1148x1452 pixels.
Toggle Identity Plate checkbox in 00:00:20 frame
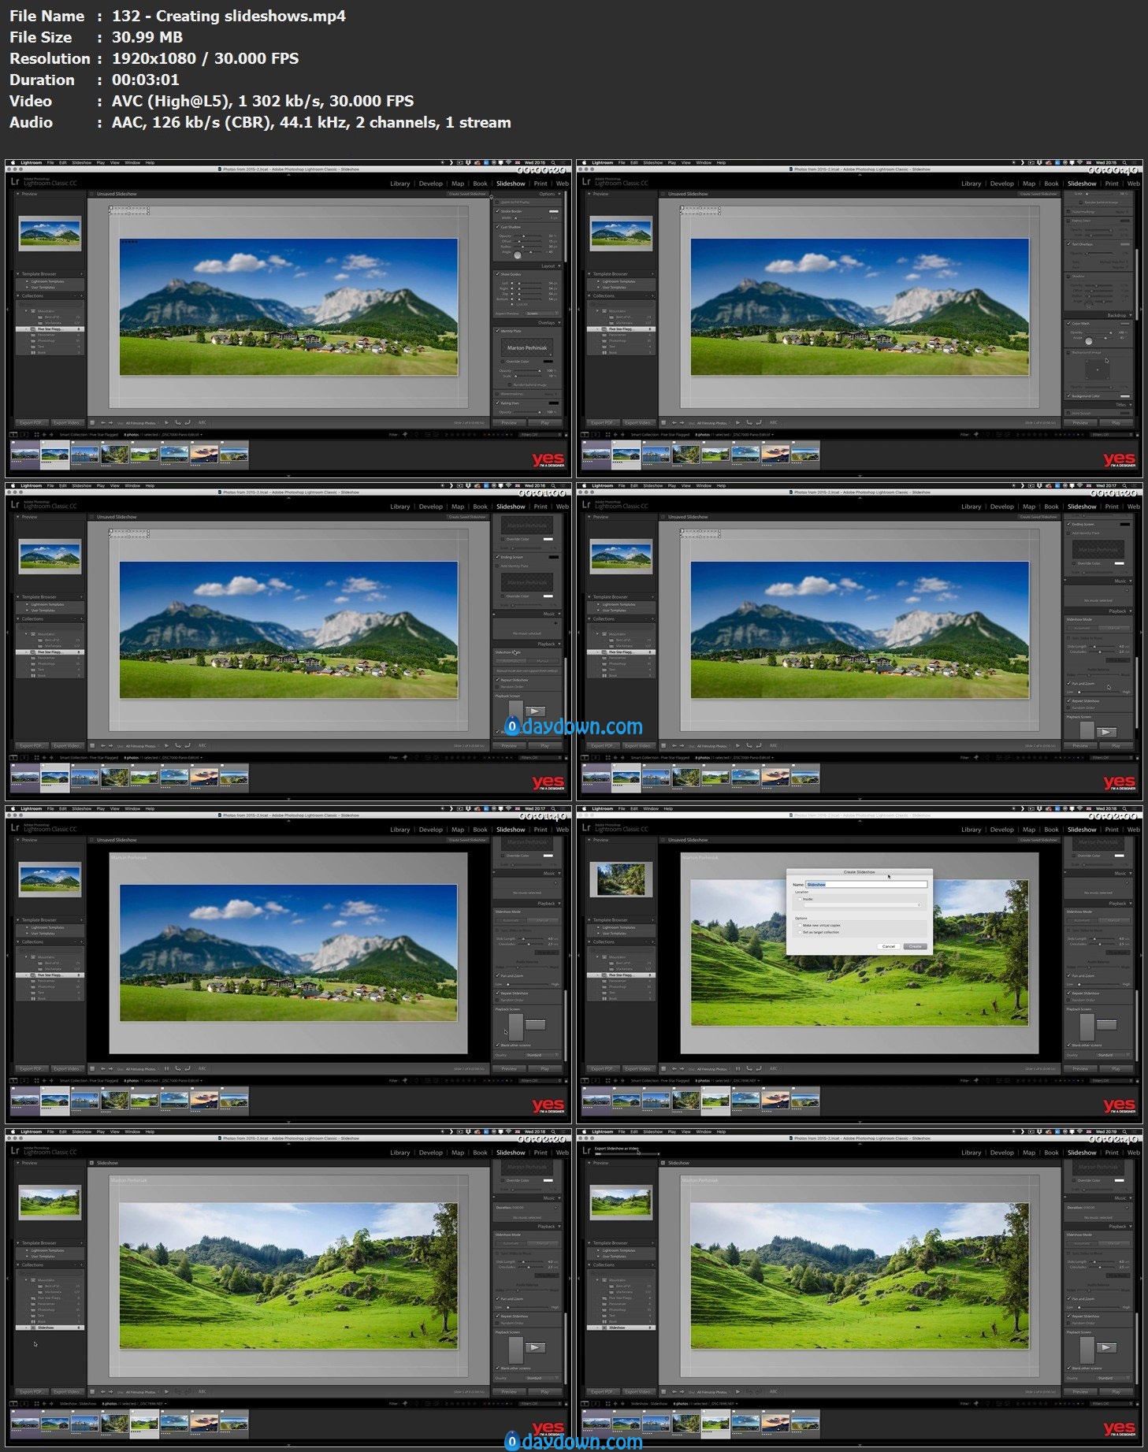click(x=497, y=331)
